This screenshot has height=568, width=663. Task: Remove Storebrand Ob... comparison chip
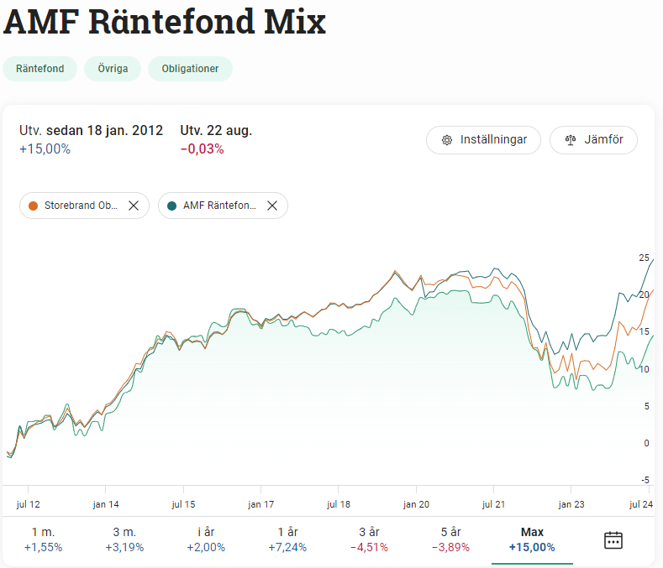134,206
